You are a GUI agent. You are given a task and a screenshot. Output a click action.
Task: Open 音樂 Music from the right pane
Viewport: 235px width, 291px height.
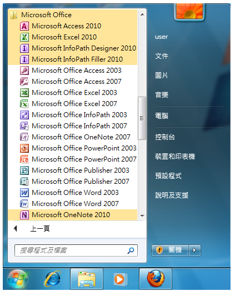162,94
